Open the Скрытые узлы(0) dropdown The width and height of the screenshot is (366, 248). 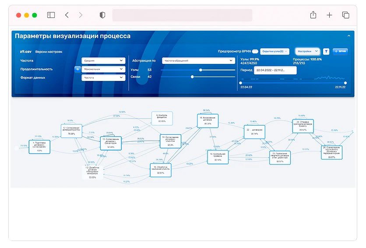pos(274,51)
